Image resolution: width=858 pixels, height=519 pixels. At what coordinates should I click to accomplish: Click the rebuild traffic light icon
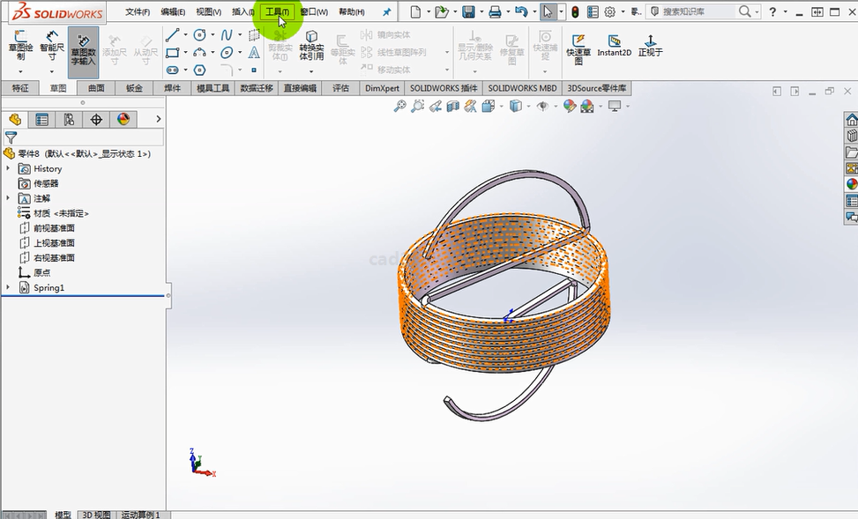[x=575, y=12]
